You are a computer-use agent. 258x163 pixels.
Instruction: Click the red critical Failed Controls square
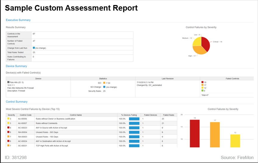(202, 82)
